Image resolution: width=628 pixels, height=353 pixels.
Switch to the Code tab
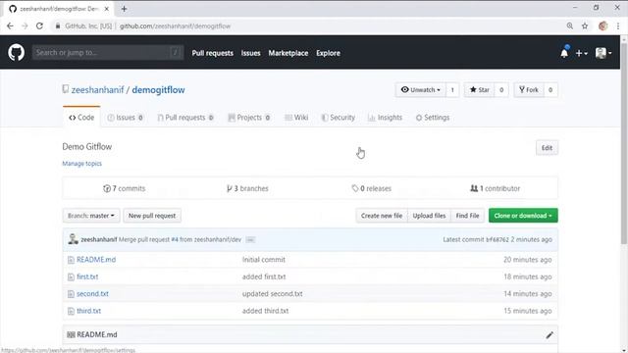click(81, 118)
